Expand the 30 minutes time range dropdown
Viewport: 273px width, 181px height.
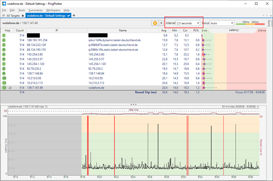257,107
